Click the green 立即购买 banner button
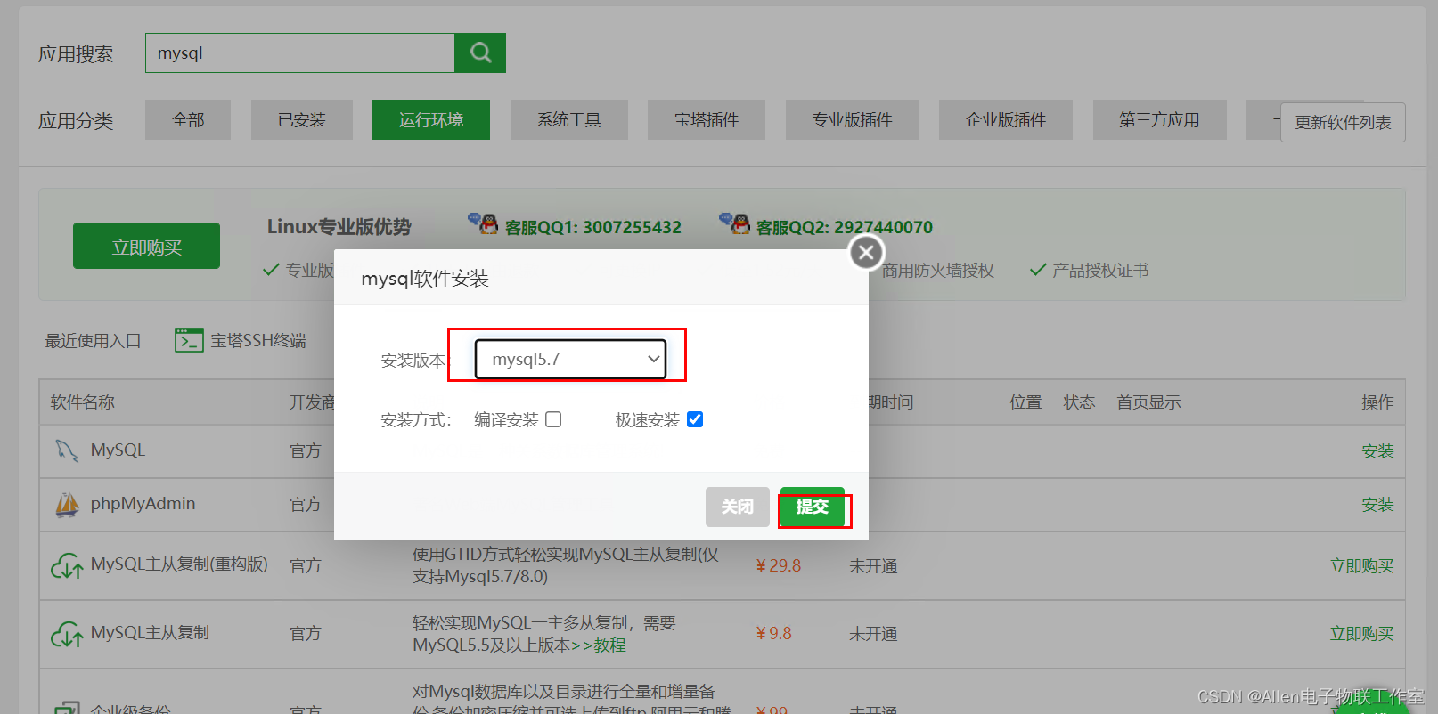Image resolution: width=1438 pixels, height=714 pixels. coord(146,247)
